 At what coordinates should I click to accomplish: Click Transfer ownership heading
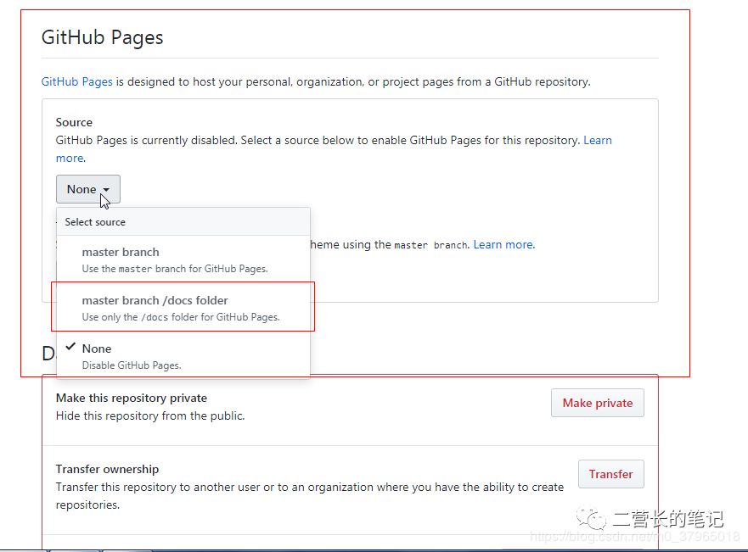pos(107,469)
